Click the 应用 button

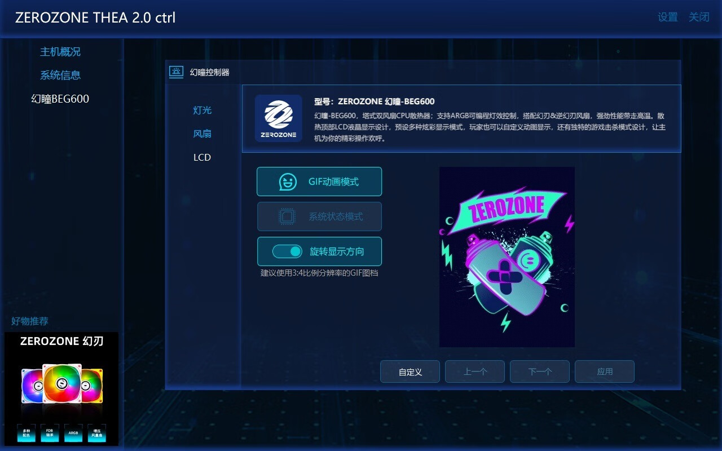(605, 372)
